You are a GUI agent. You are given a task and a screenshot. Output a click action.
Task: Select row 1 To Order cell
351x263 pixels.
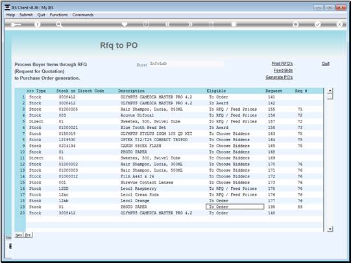(x=219, y=97)
